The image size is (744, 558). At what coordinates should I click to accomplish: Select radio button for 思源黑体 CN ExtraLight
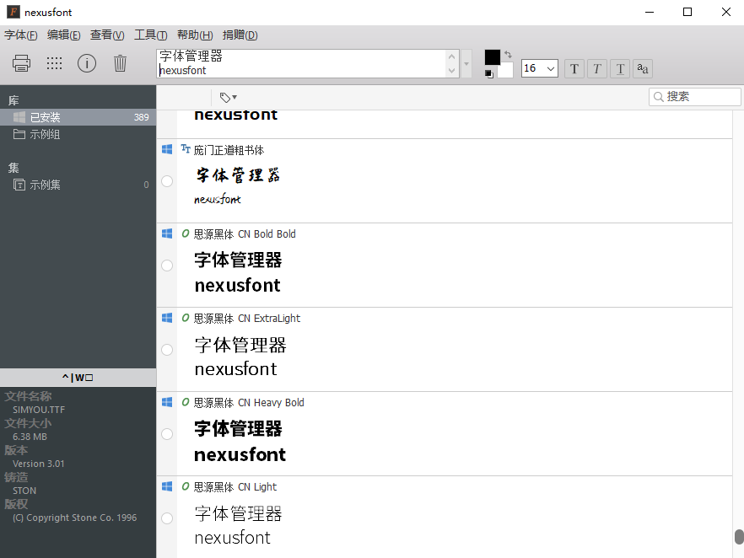[x=167, y=350]
